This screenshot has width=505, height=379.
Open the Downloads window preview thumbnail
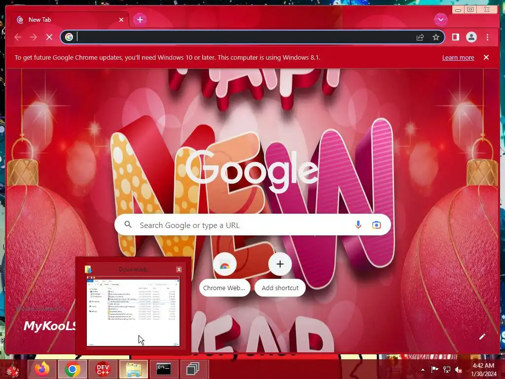(x=133, y=311)
